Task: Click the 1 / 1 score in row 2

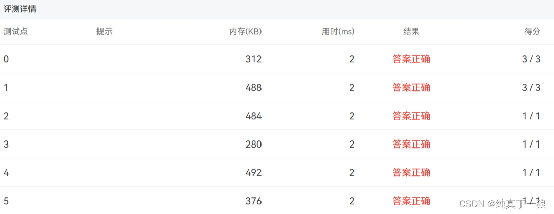Action: pos(531,116)
